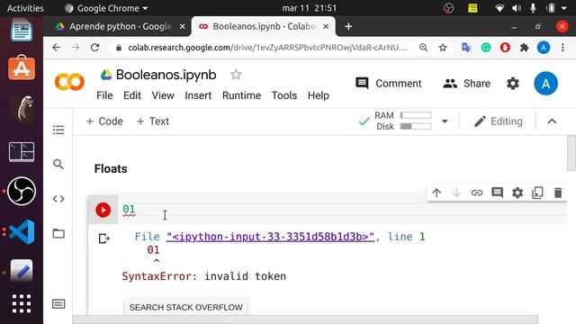Open command palette icon at sidebar bottom
The height and width of the screenshot is (324, 576).
coord(58,304)
